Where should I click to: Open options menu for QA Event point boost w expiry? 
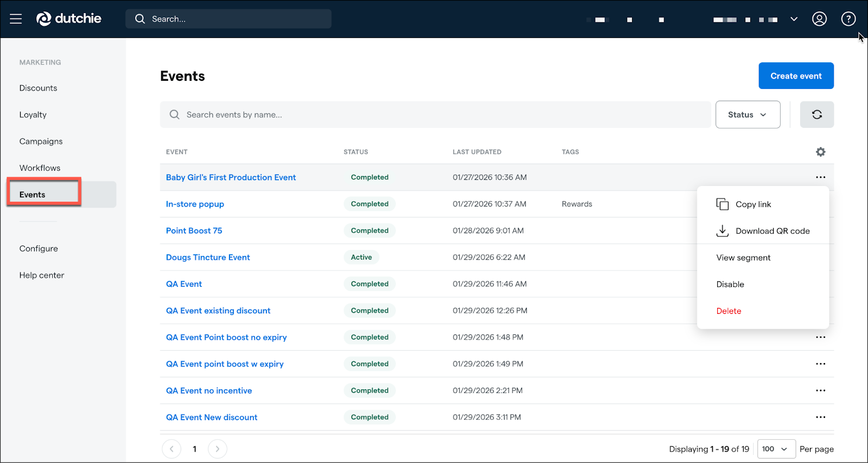pos(821,364)
